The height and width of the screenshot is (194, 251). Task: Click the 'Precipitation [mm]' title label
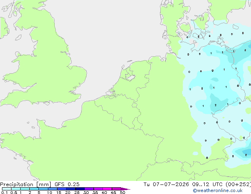pos(25,184)
